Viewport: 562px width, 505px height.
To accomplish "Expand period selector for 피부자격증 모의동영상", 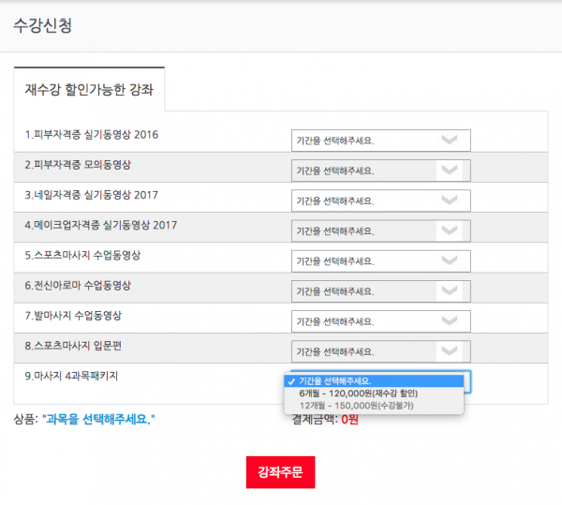I will tap(380, 171).
